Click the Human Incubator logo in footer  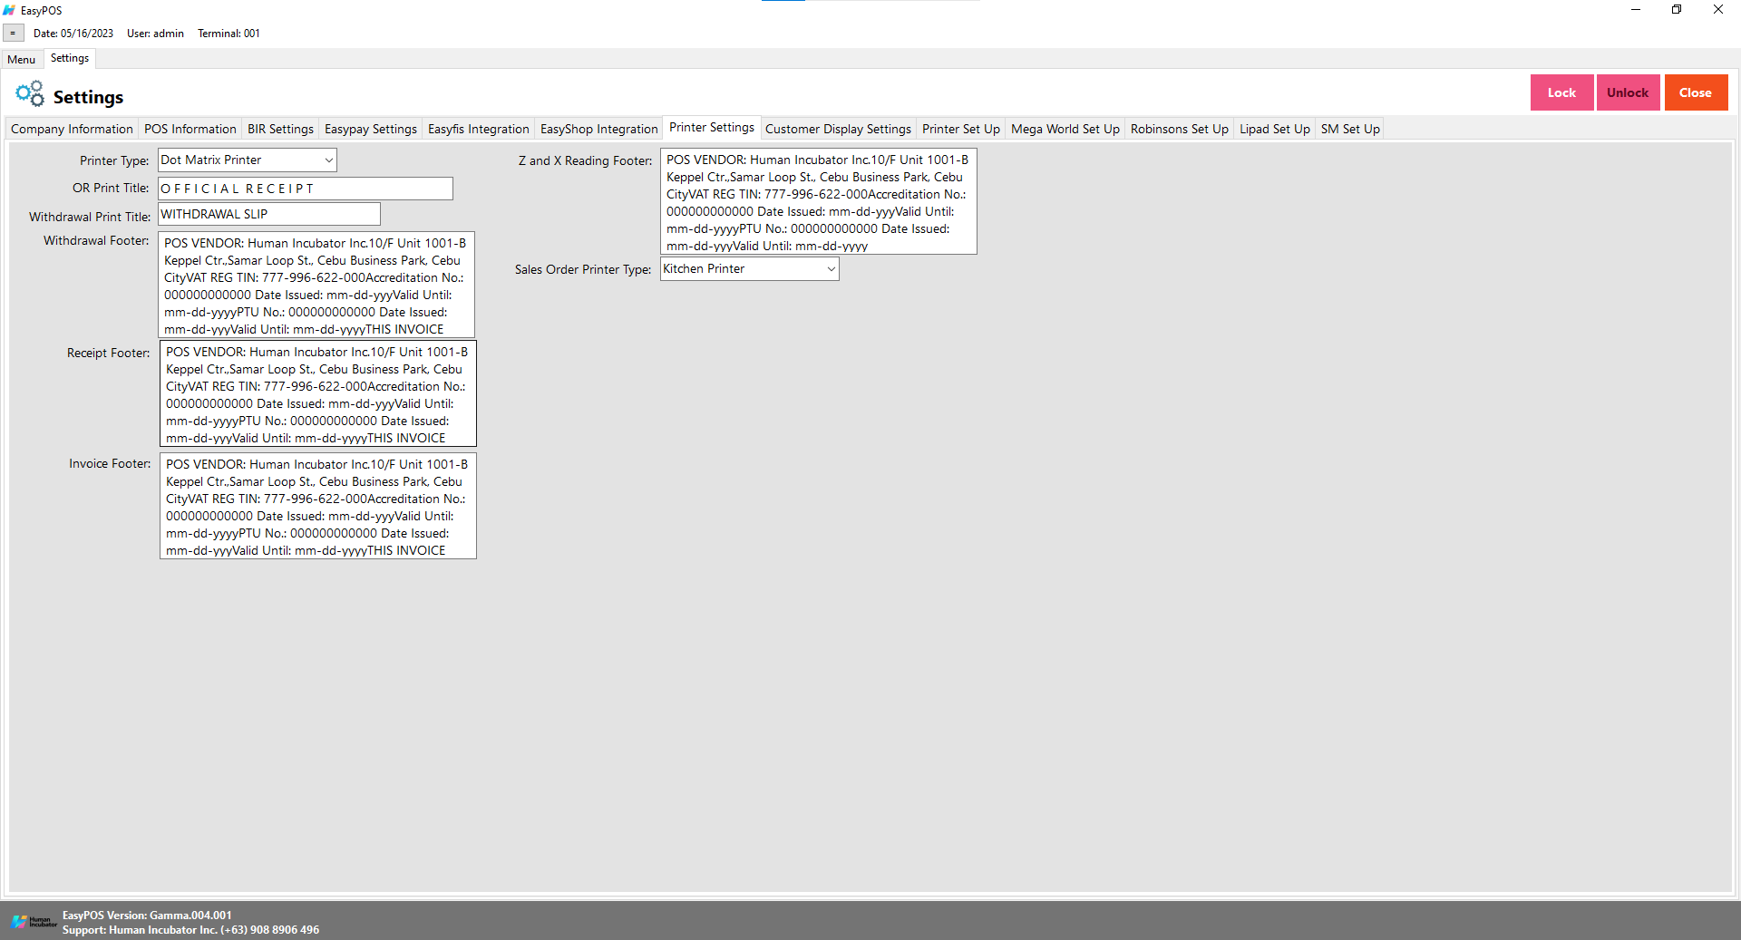tap(34, 922)
